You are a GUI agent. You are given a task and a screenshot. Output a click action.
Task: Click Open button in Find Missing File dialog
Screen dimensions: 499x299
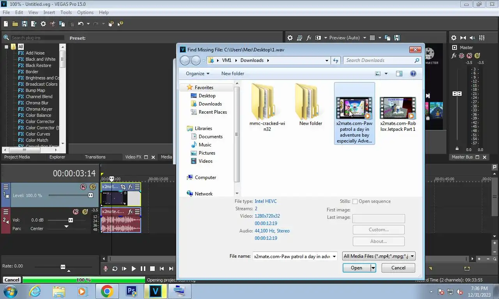(356, 268)
